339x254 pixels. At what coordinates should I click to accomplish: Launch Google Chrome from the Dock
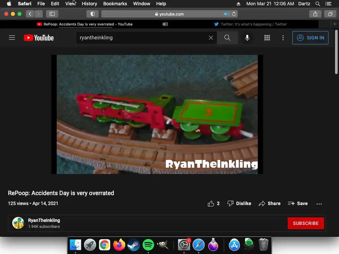coord(104,245)
